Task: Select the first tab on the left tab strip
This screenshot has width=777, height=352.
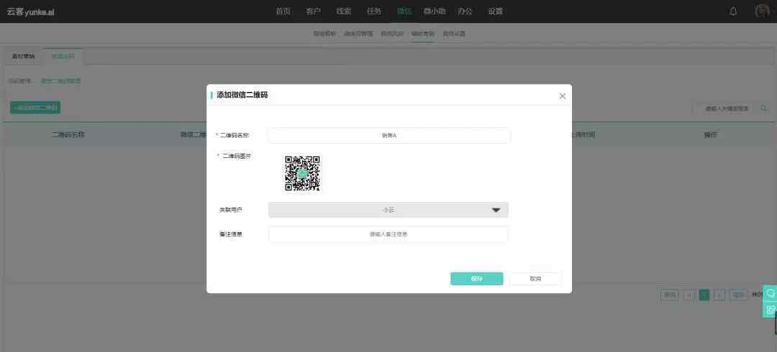Action: pyautogui.click(x=23, y=57)
